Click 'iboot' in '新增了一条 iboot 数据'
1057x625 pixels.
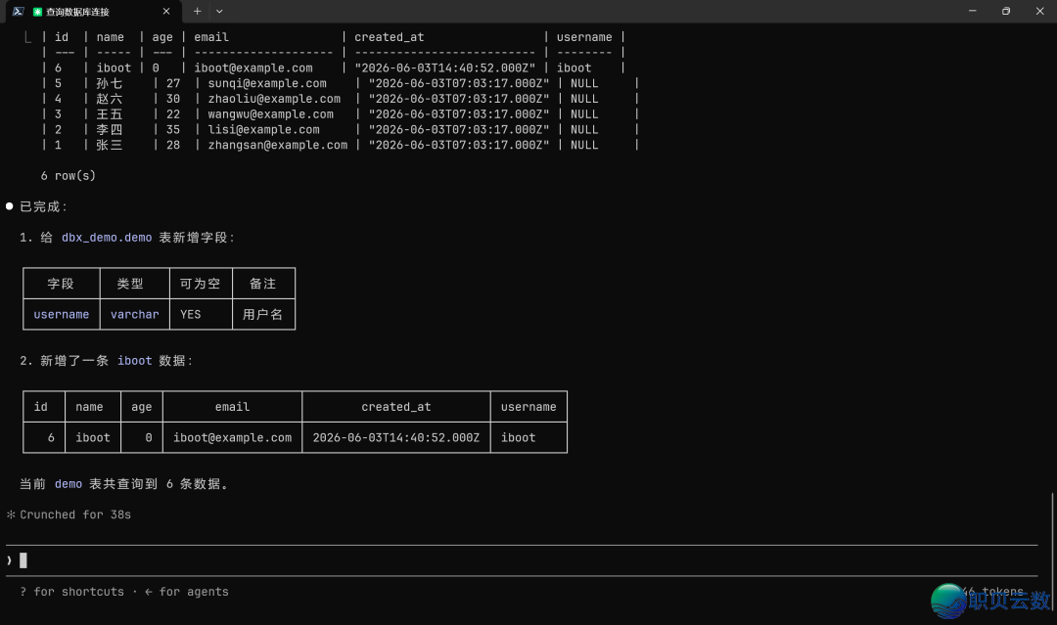pyautogui.click(x=135, y=361)
